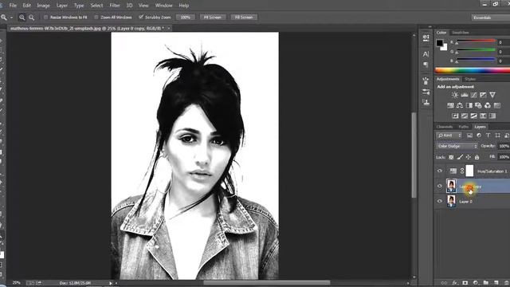The width and height of the screenshot is (510, 287).
Task: Toggle lock all padlock icon
Action: (x=477, y=157)
